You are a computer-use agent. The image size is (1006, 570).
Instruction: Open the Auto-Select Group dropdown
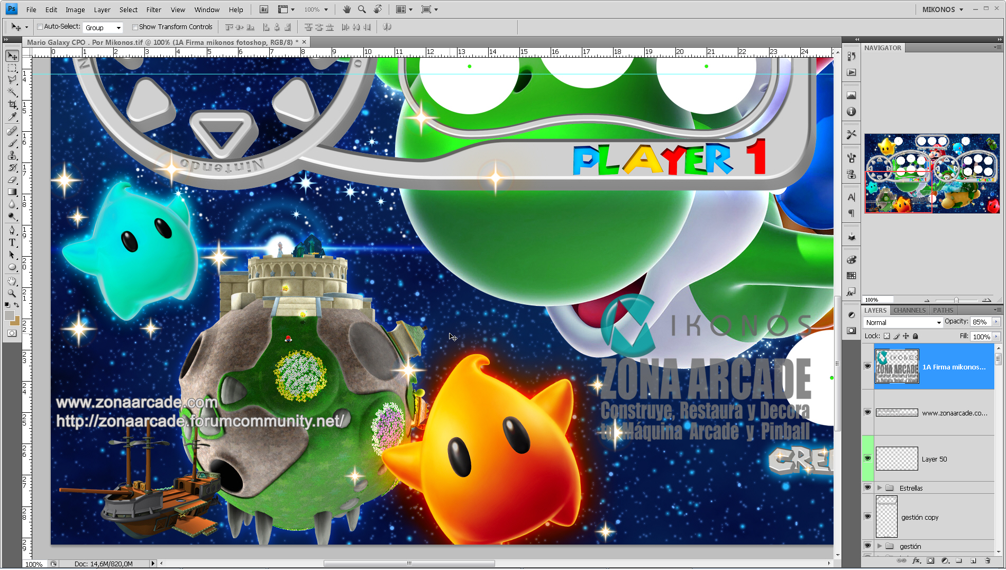click(103, 28)
